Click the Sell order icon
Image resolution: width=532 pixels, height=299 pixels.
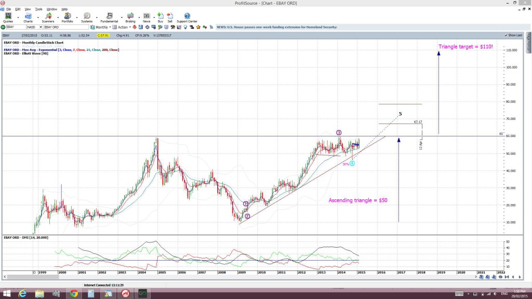coord(170,18)
